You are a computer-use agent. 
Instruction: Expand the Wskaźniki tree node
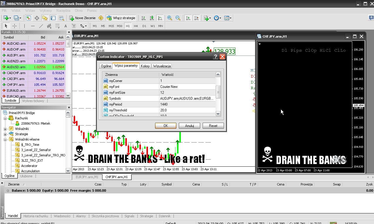[5, 129]
